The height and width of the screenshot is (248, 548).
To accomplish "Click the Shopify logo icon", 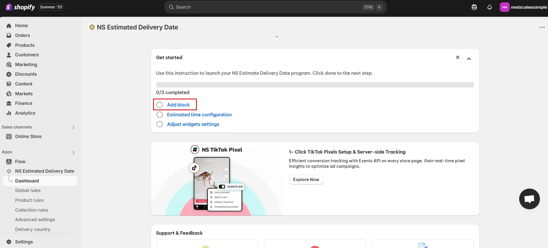I will point(9,7).
